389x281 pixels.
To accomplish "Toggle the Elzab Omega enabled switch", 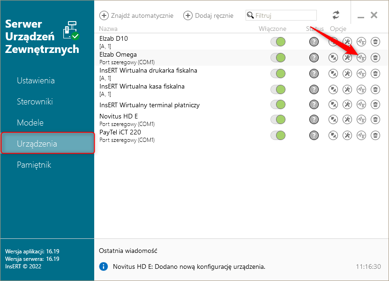I will pos(278,58).
